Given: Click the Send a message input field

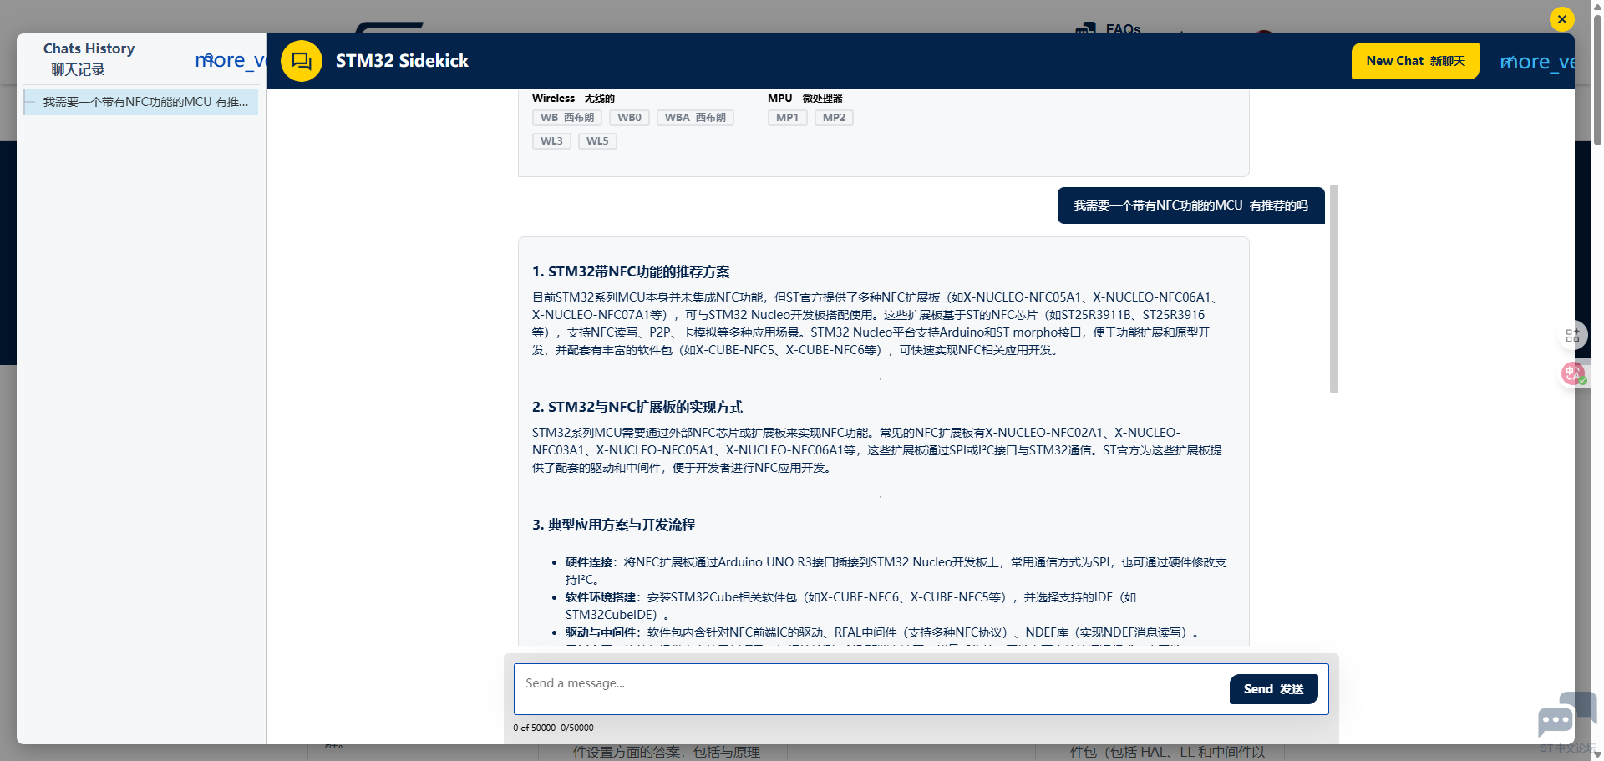Looking at the screenshot, I should click(x=869, y=688).
